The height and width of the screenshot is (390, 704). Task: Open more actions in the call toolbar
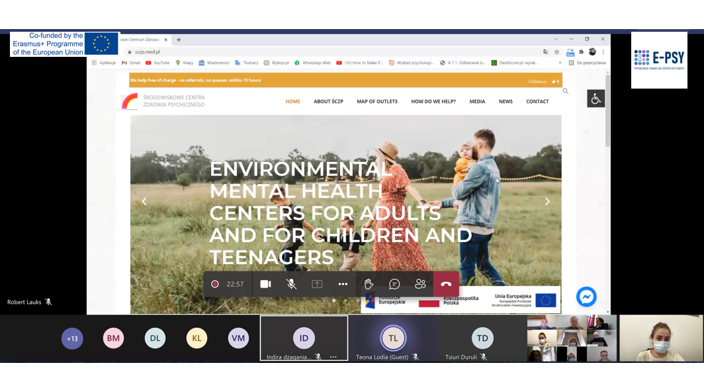tap(343, 284)
